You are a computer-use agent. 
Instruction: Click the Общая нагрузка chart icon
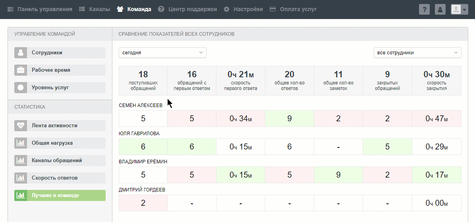(x=21, y=143)
